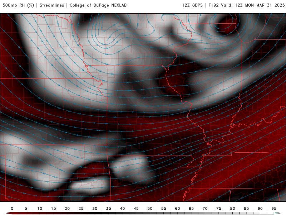Click 'Valid: 12Z MON MAR 31 2025' text

(253, 5)
